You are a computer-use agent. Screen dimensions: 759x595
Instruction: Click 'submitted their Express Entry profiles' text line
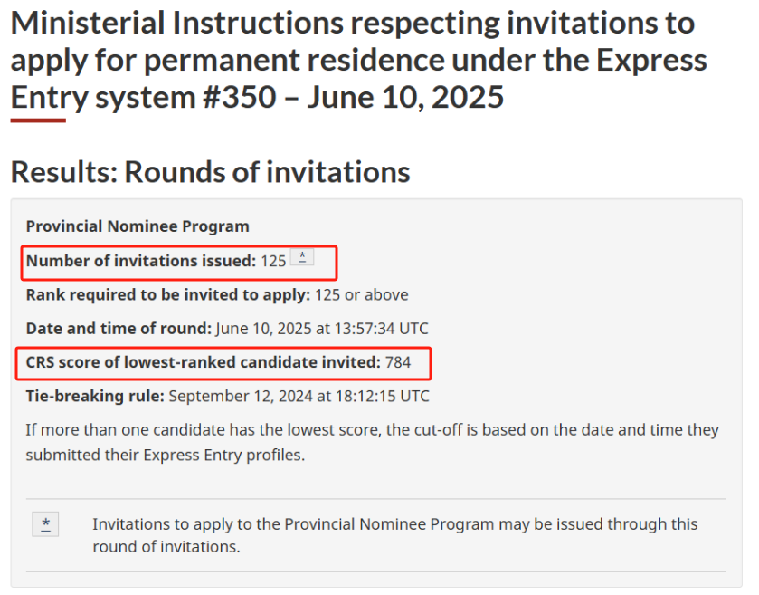coord(165,455)
